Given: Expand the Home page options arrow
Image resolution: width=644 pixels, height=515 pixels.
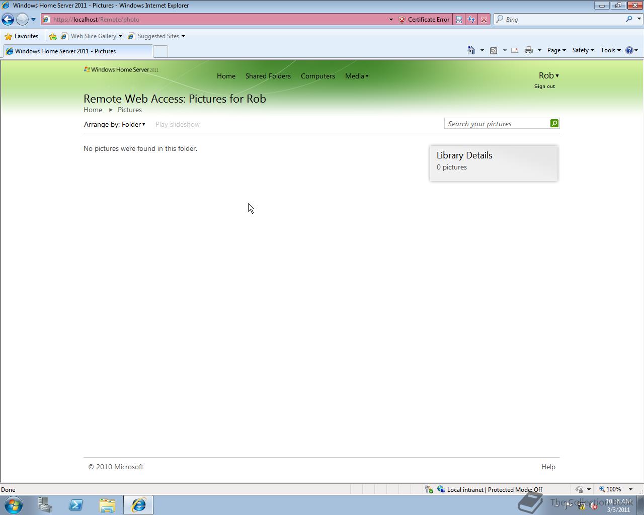Looking at the screenshot, I should [x=482, y=50].
